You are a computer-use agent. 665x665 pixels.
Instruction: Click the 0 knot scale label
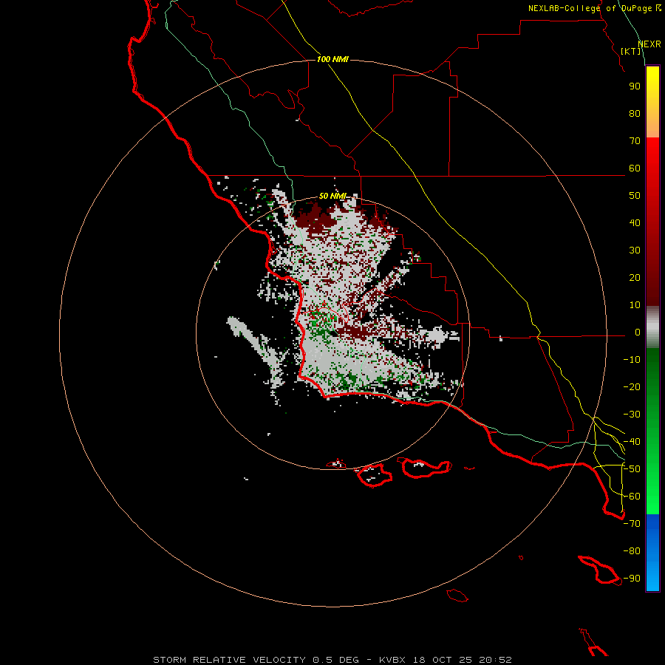point(638,332)
